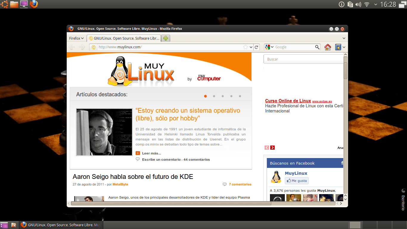
Task: Select the first orange featured-article dot
Action: pos(206,96)
